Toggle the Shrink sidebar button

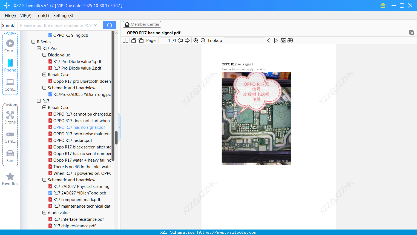pos(8,25)
